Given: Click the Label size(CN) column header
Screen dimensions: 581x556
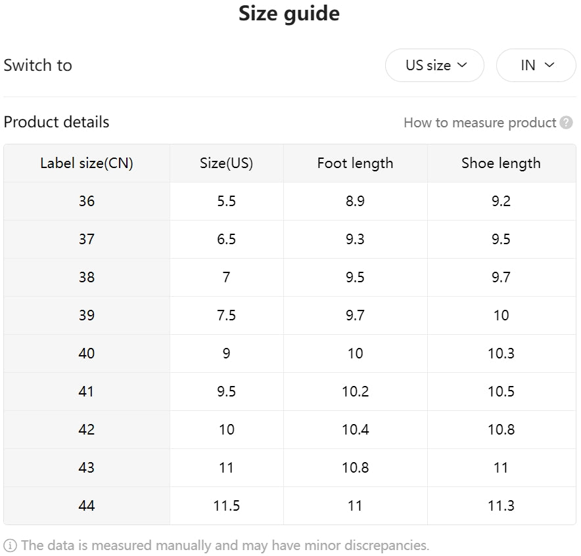Looking at the screenshot, I should 87,163.
